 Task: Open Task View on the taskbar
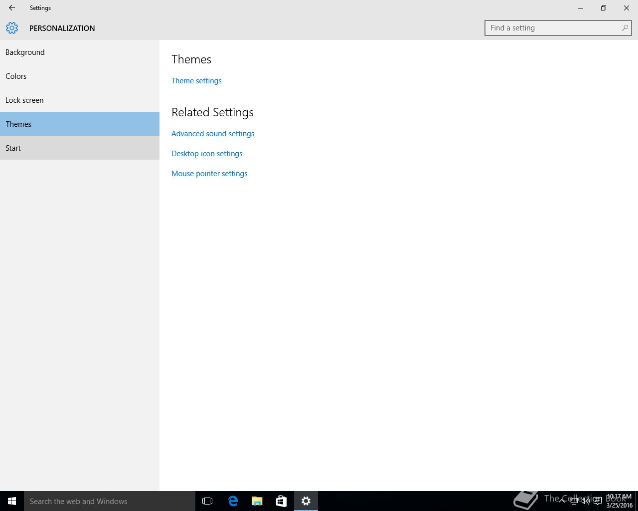(207, 501)
